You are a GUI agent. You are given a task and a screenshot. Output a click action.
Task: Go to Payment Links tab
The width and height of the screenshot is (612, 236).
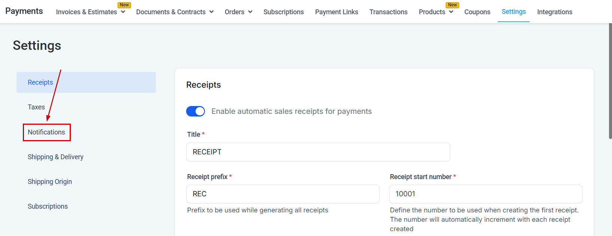click(x=336, y=12)
